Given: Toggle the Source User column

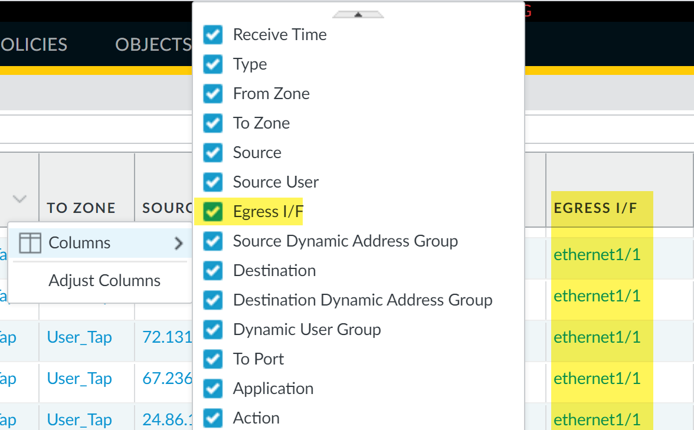Looking at the screenshot, I should pos(212,182).
